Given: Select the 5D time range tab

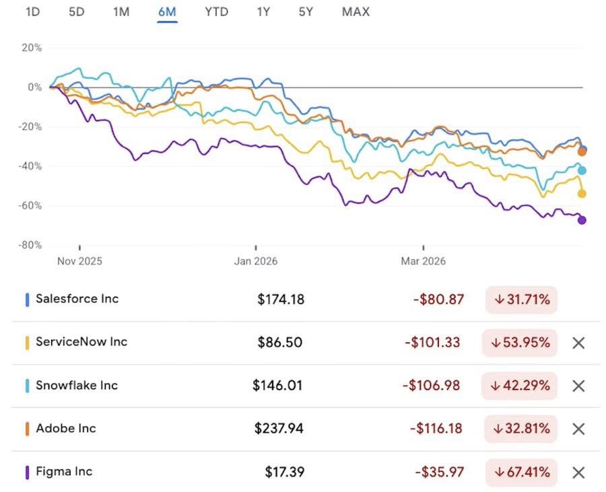Looking at the screenshot, I should pos(76,12).
